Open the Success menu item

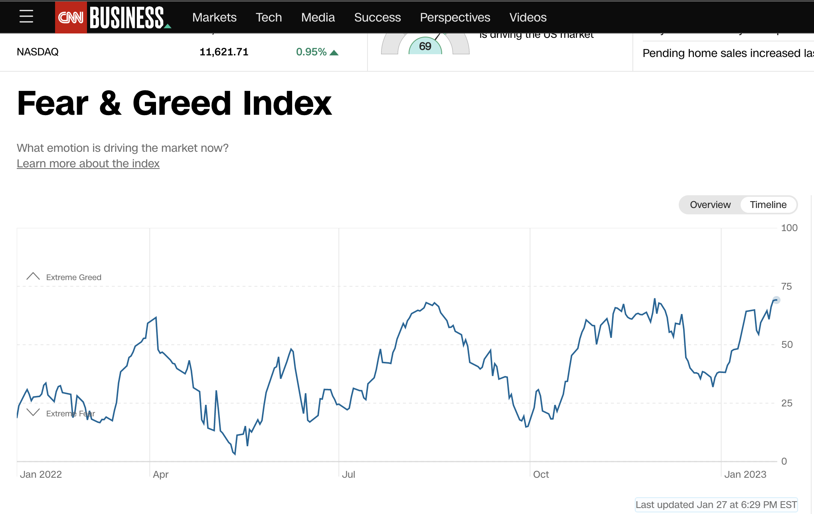click(x=377, y=17)
